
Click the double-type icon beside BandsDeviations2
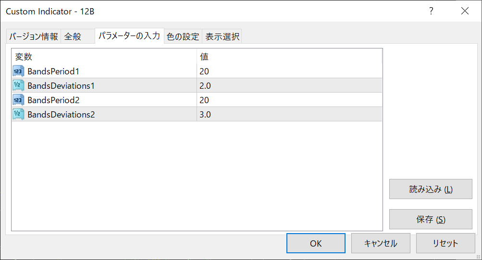click(18, 115)
